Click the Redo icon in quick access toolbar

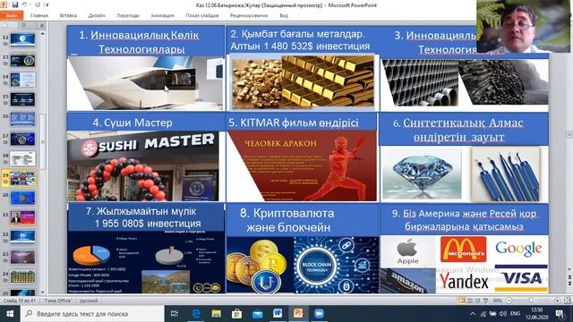(x=38, y=4)
